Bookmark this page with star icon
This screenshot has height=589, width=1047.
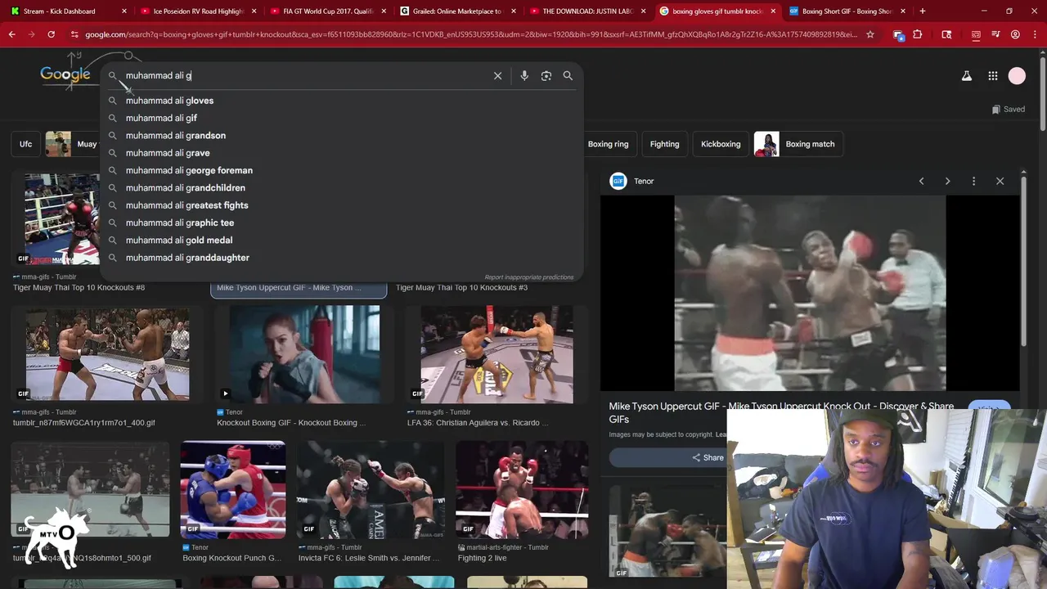[x=870, y=34]
